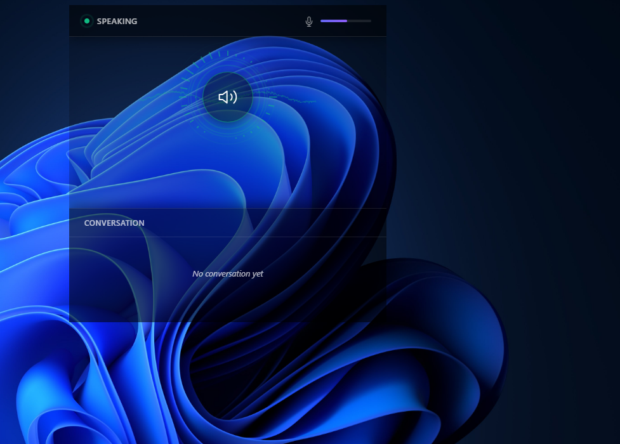Click the CONVERSATION section header
This screenshot has width=620, height=444.
pos(114,223)
